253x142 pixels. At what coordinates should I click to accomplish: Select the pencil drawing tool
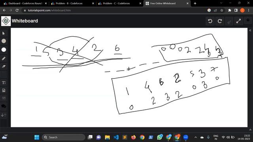[4, 58]
